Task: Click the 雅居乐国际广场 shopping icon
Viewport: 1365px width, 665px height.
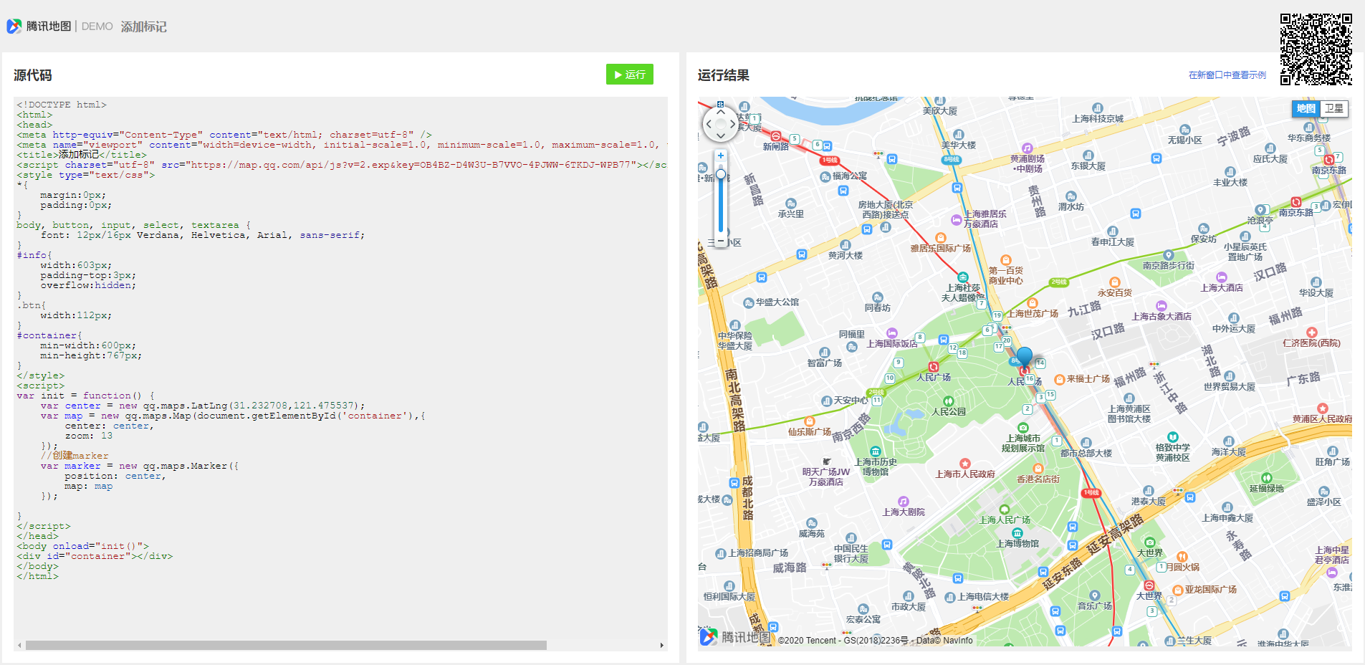Action: (x=941, y=238)
